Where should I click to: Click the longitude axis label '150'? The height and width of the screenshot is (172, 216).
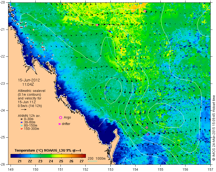(x=36, y=170)
